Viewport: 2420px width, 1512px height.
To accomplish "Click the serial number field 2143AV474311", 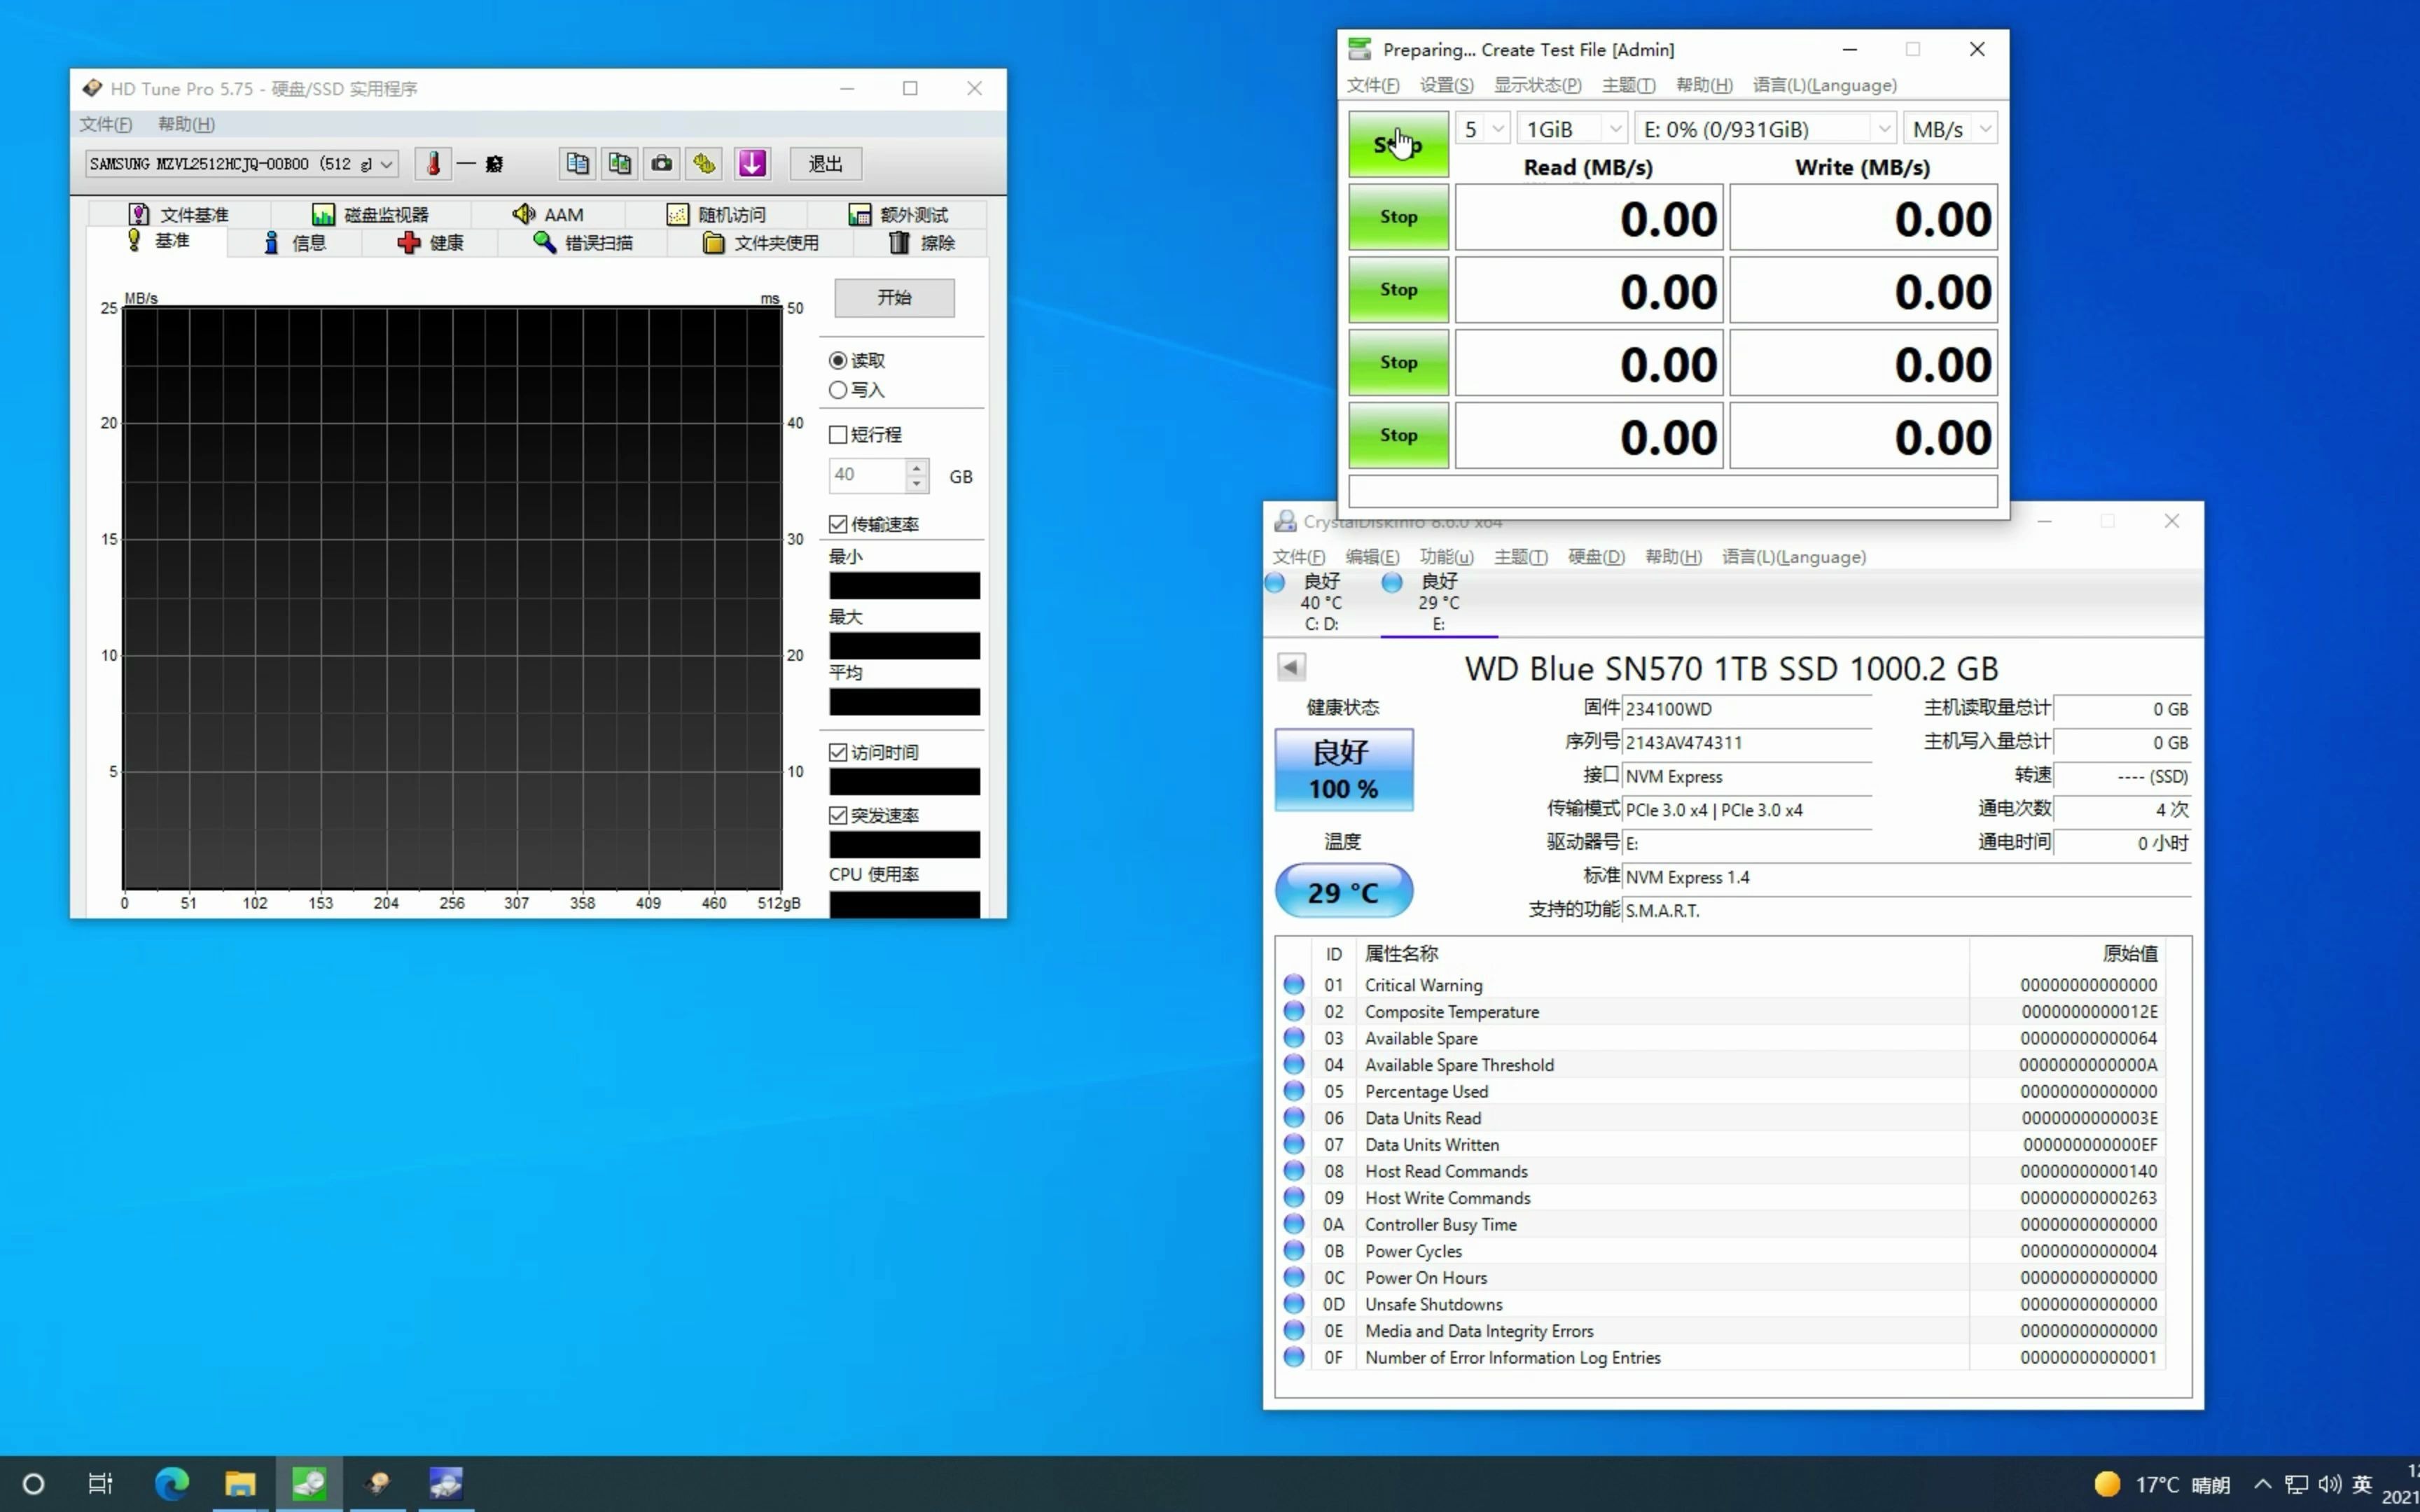I will pyautogui.click(x=1746, y=743).
